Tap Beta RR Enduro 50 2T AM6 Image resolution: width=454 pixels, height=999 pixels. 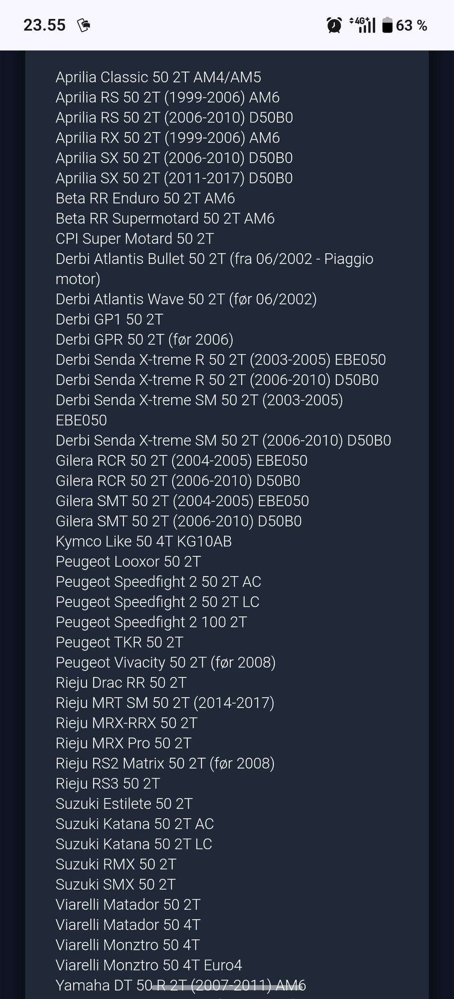coord(145,198)
